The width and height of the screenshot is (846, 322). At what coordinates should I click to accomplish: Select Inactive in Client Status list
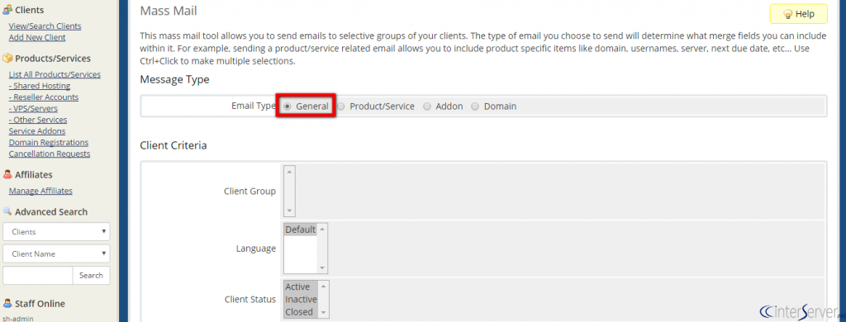tap(301, 300)
